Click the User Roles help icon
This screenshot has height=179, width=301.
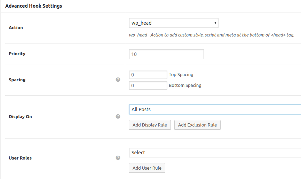tap(118, 158)
